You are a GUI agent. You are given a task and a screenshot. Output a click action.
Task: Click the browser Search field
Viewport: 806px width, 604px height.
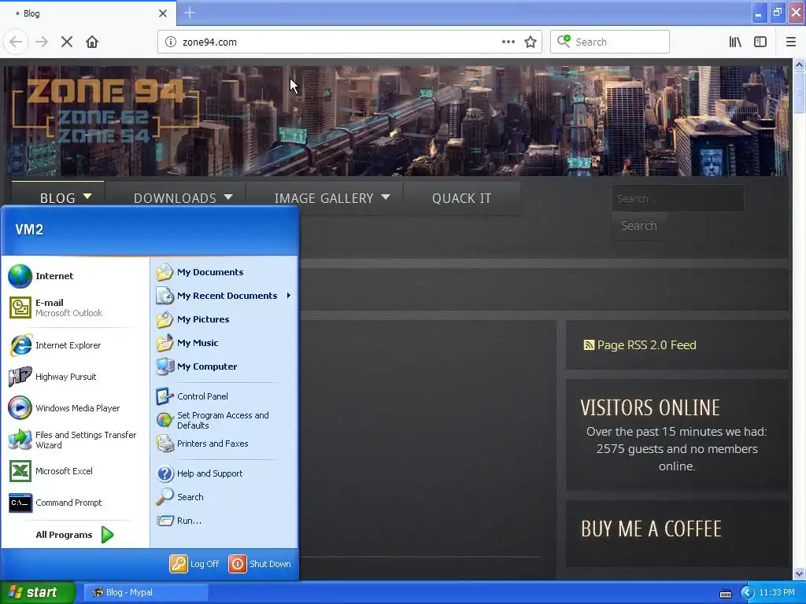[x=610, y=42]
